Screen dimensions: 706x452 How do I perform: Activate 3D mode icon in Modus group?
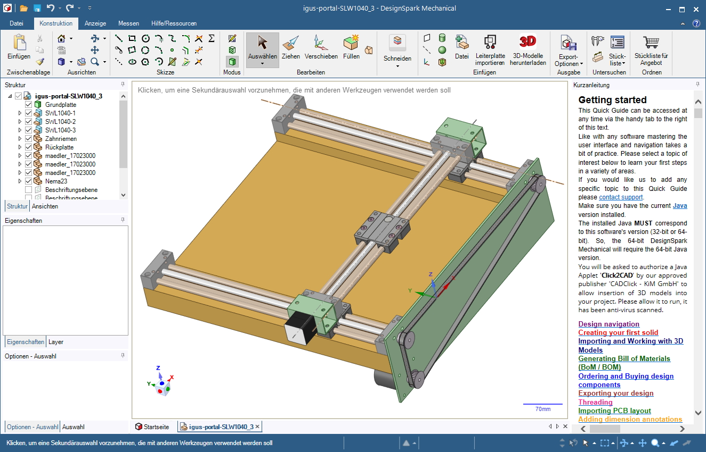[232, 62]
